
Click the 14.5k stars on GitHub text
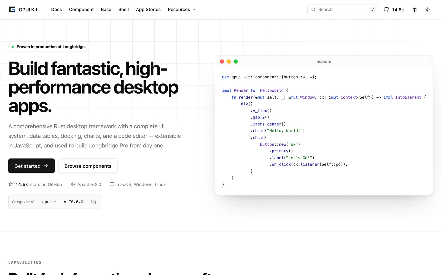point(39,184)
